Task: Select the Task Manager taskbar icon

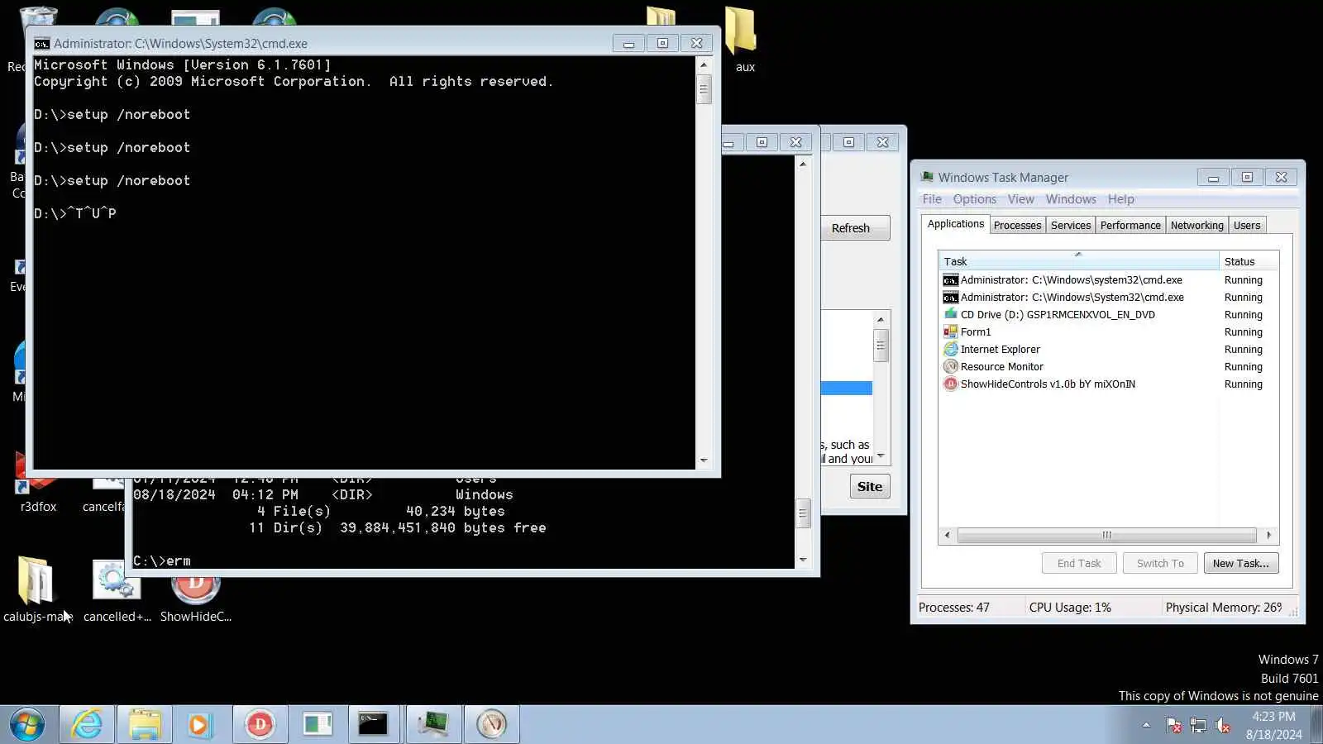Action: point(433,724)
